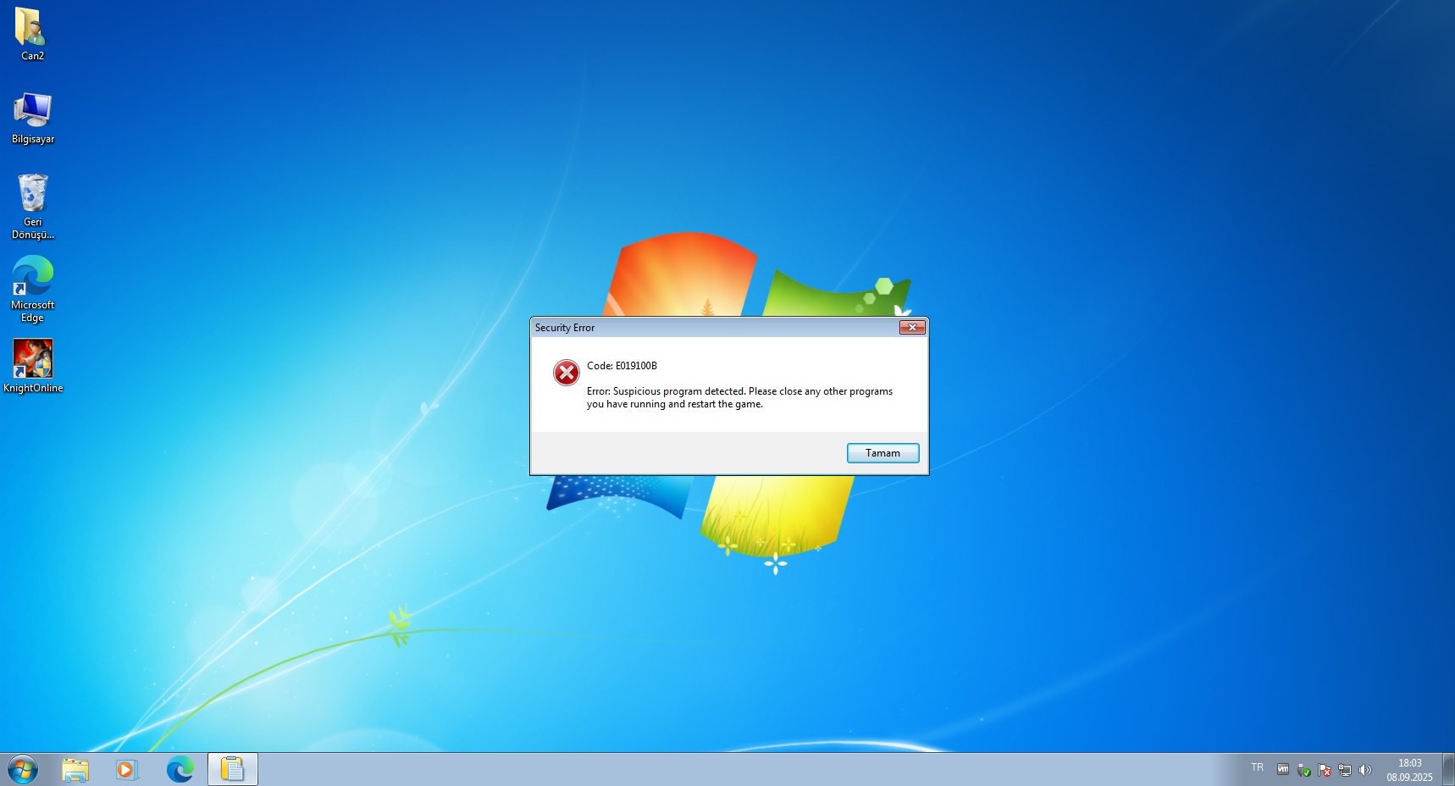
Task: Open the Windows Start menu orb
Action: (x=23, y=770)
